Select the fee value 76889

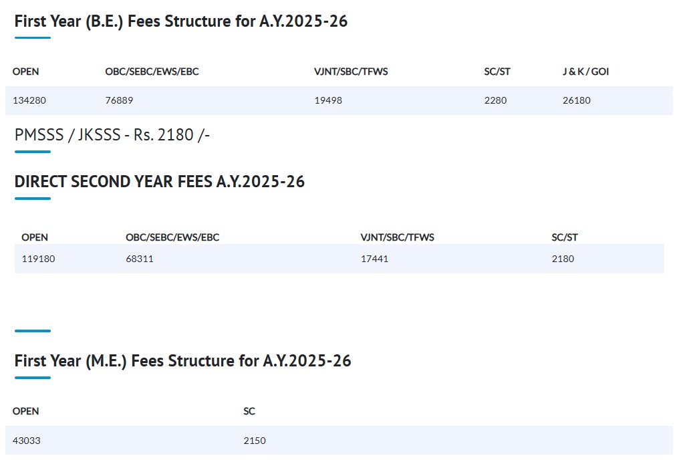pyautogui.click(x=119, y=100)
